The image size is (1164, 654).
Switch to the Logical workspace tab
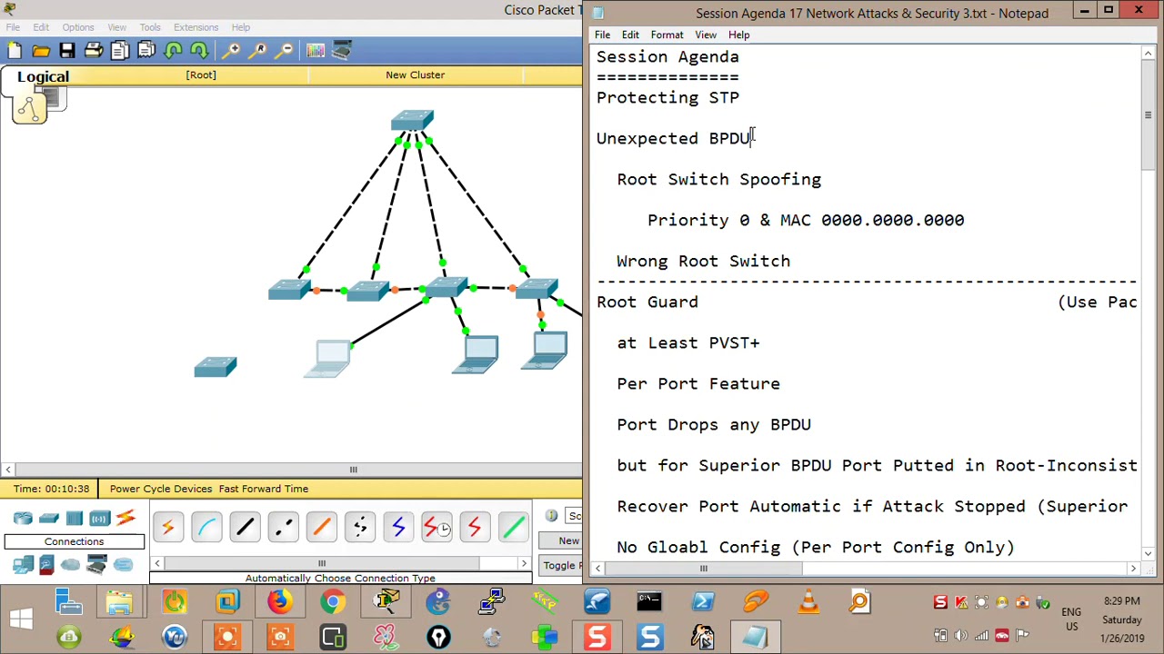pyautogui.click(x=43, y=76)
